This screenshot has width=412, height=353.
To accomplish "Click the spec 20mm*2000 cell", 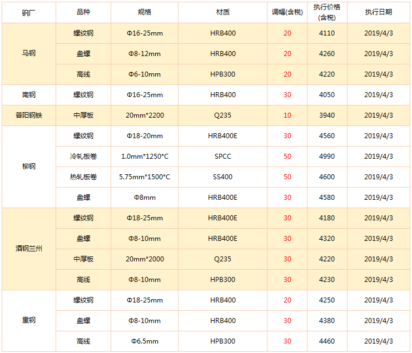I will (x=145, y=259).
